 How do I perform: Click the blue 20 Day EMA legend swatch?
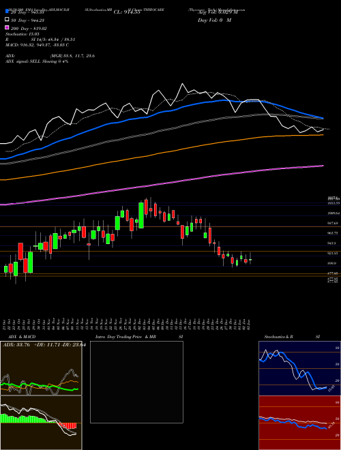pos(7,12)
